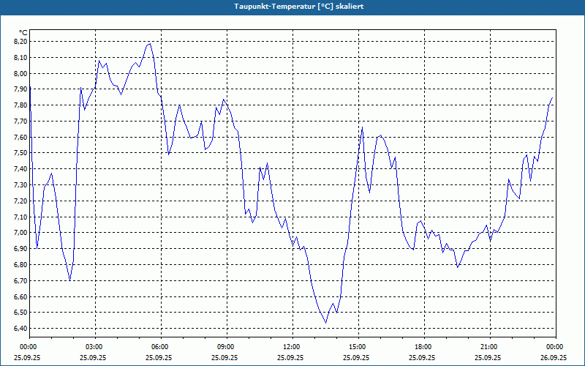585x366 pixels.
Task: Select the '26.09.25' date label
Action: [554, 357]
